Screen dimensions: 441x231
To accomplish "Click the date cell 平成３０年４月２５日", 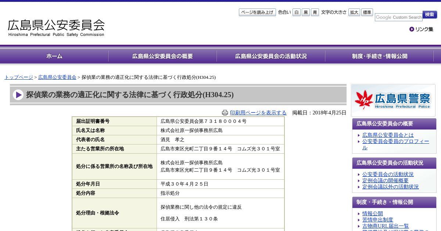I will click(220, 184).
